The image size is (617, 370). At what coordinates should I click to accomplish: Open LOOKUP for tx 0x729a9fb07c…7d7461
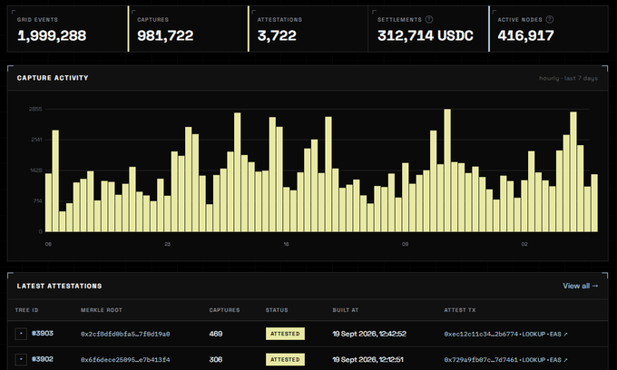[534, 360]
